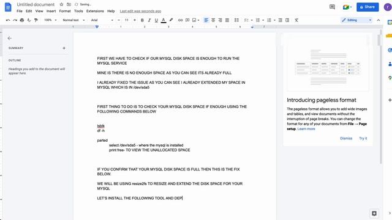The width and height of the screenshot is (392, 220).
Task: Decrease the font size
Action: coord(119,20)
